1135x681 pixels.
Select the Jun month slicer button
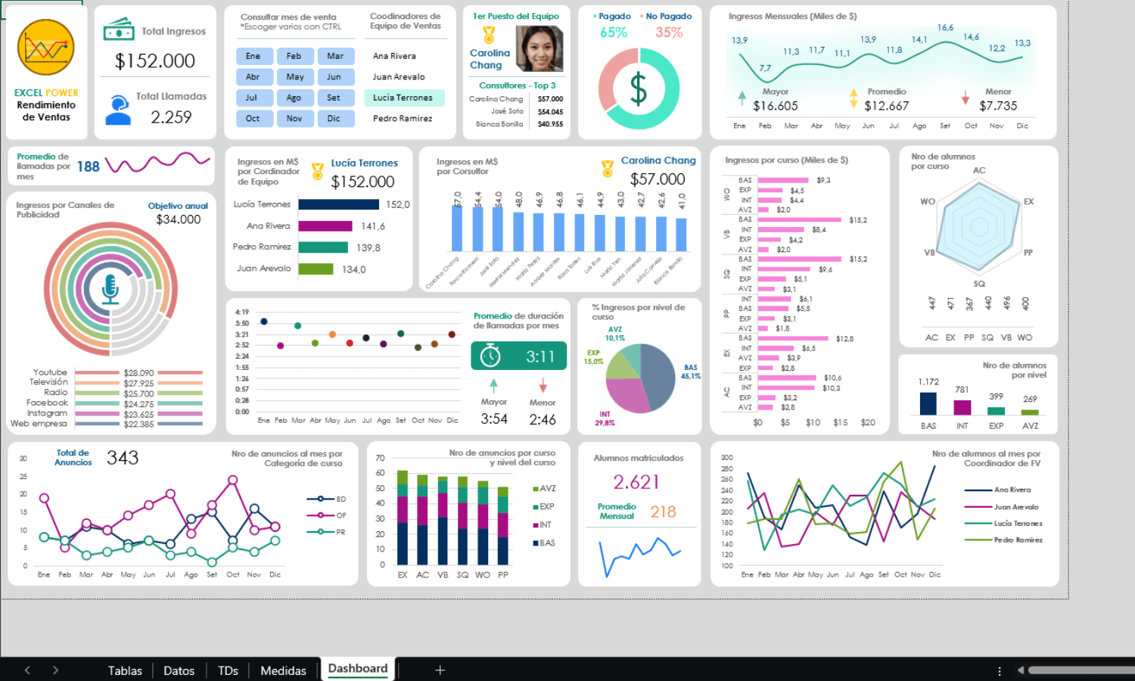pyautogui.click(x=335, y=76)
